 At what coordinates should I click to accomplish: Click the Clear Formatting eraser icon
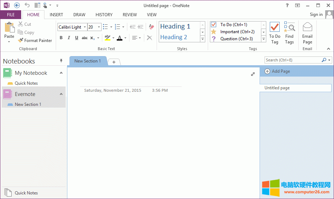(151, 27)
